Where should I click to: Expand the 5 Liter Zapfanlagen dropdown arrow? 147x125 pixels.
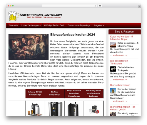[x=40, y=26]
